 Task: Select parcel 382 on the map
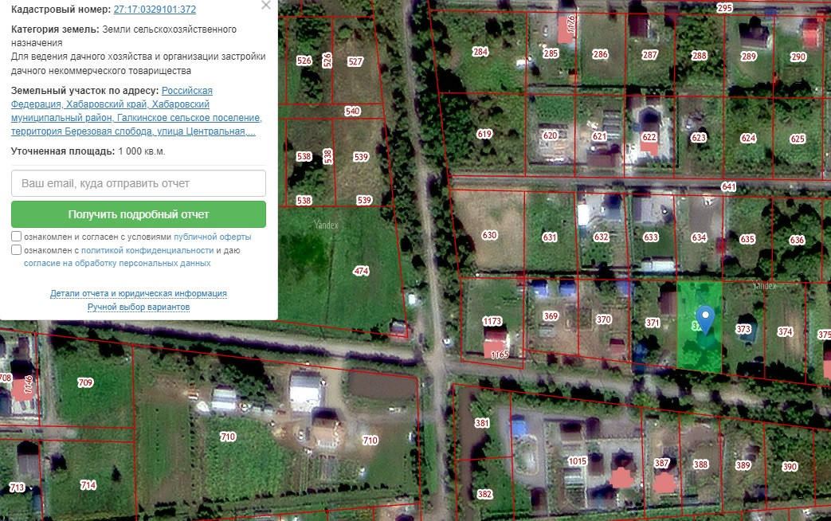point(484,494)
